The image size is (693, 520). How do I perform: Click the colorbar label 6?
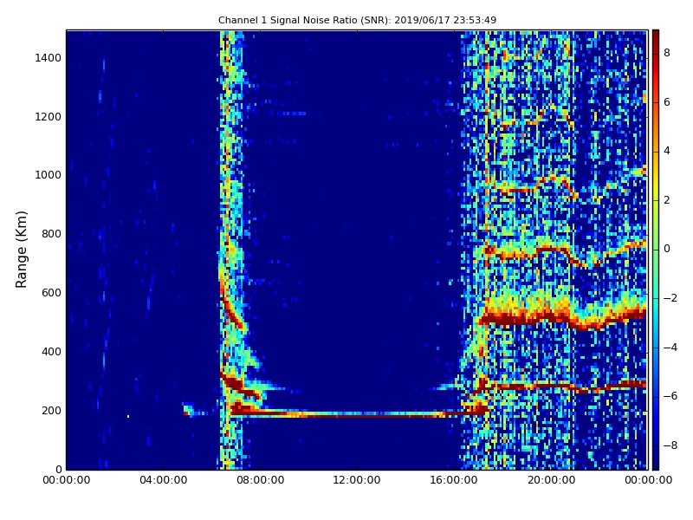(667, 102)
